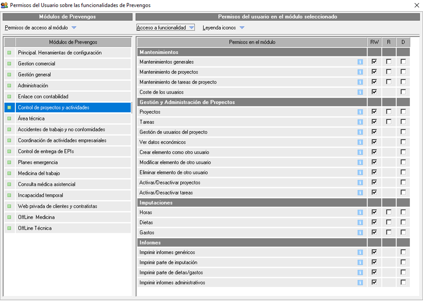
Task: Select Enlace con contabilidad module
Action: [43, 97]
